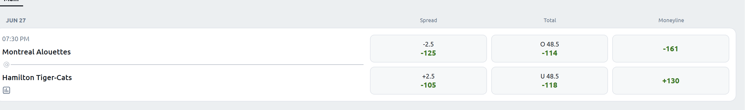
Task: Pick the Under 48.5 total at -118
Action: coord(549,81)
